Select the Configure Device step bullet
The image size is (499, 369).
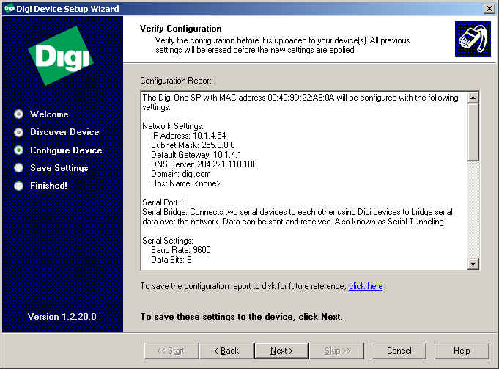[x=18, y=150]
